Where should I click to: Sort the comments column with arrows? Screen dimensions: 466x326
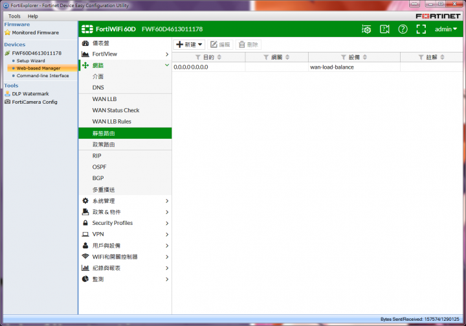click(442, 57)
